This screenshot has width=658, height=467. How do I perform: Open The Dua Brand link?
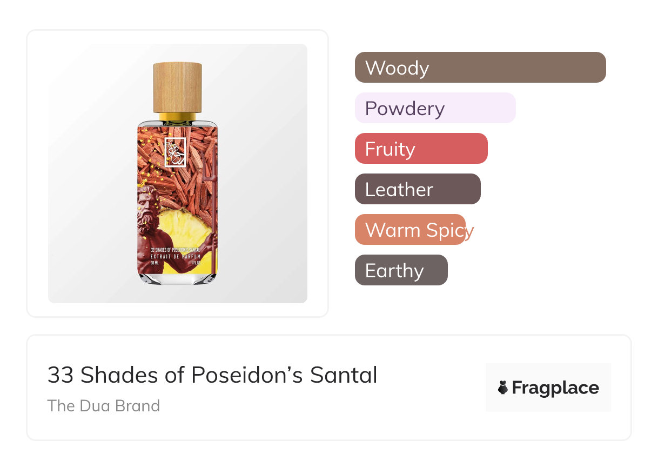(x=104, y=405)
